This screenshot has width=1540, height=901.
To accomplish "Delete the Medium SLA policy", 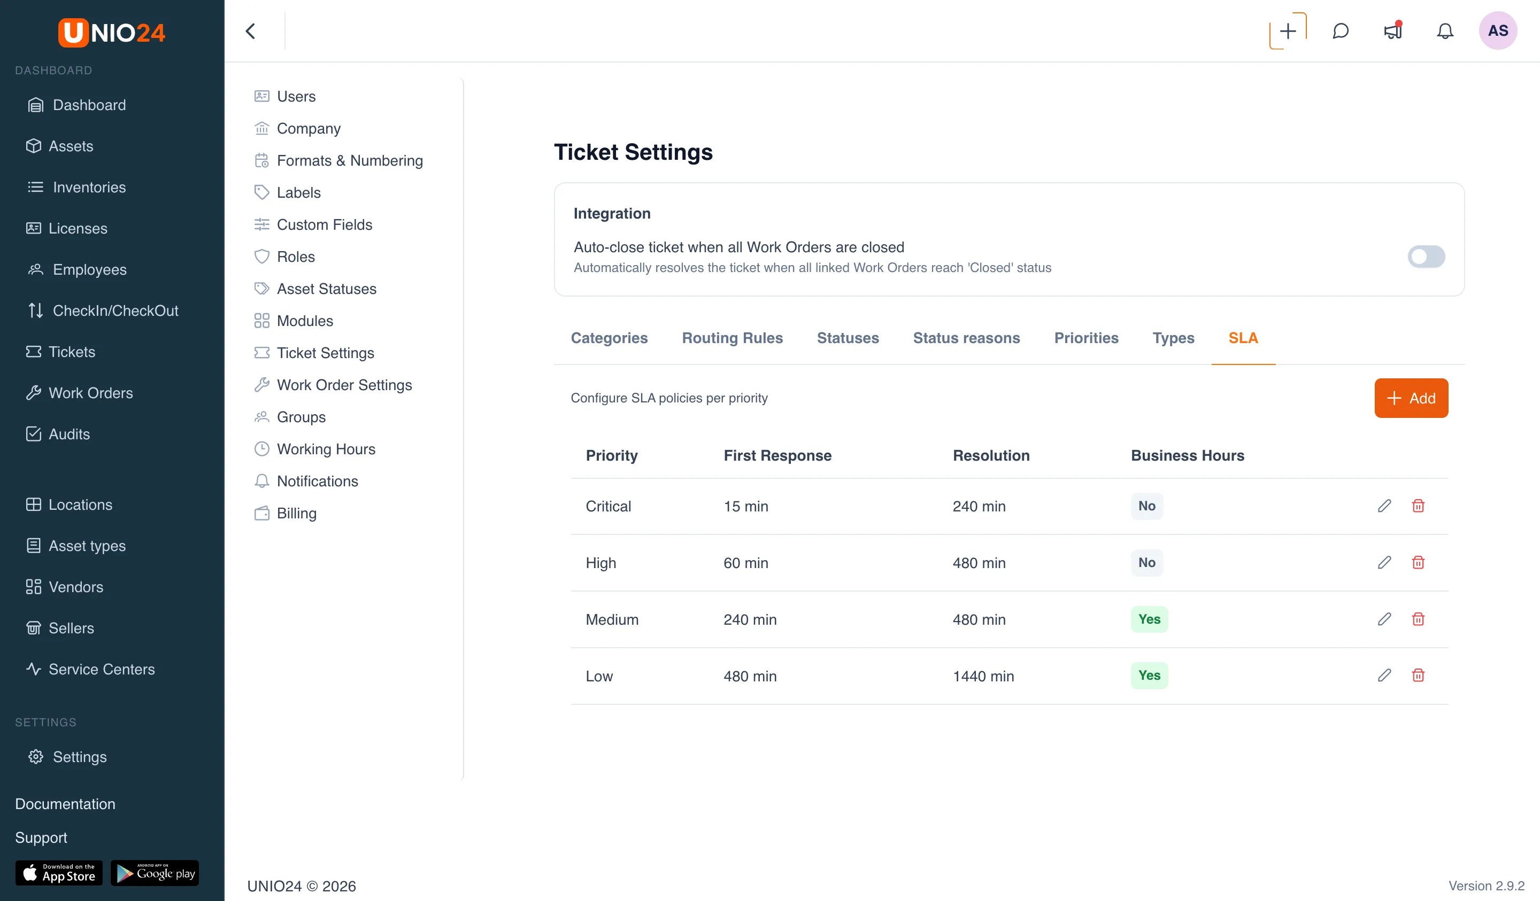I will pos(1418,619).
